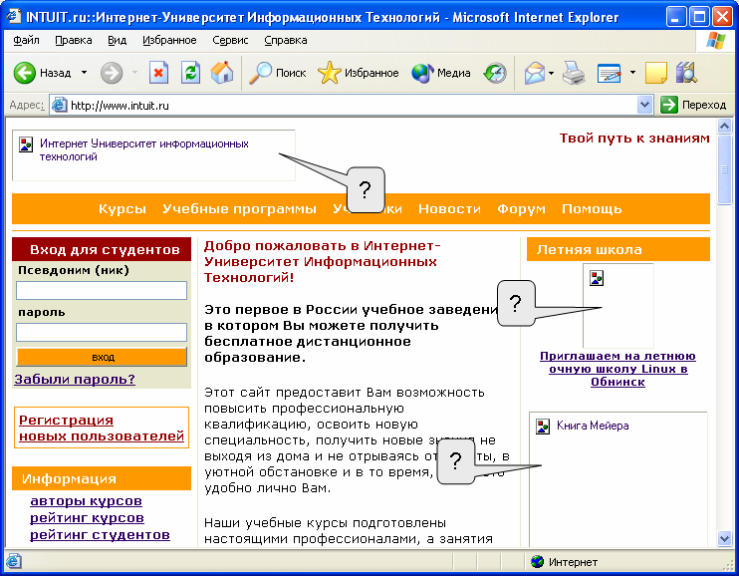Click the Windows flag logo
Image resolution: width=739 pixels, height=576 pixels.
tap(715, 41)
